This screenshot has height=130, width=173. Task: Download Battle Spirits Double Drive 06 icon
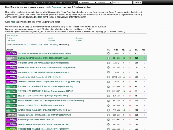tap(108, 120)
